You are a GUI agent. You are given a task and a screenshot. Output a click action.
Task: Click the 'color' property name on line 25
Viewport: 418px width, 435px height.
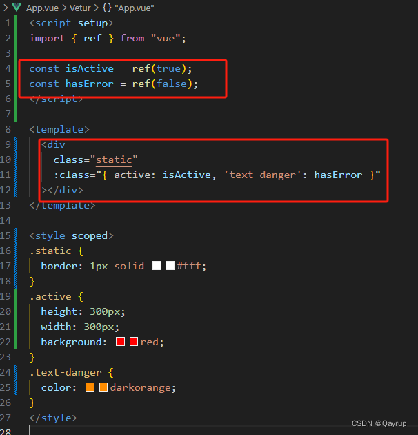tap(56, 387)
